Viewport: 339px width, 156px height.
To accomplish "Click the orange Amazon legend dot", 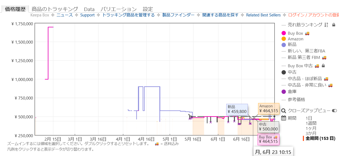I will click(x=283, y=39).
